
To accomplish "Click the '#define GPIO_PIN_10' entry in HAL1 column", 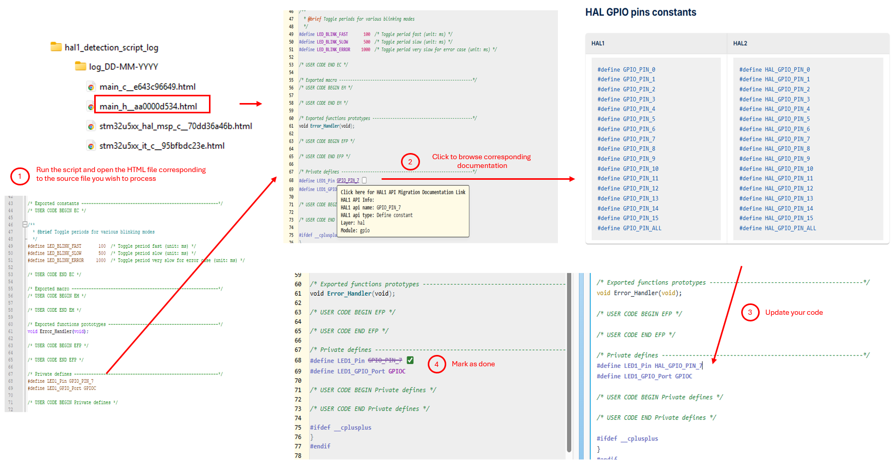I will point(628,169).
